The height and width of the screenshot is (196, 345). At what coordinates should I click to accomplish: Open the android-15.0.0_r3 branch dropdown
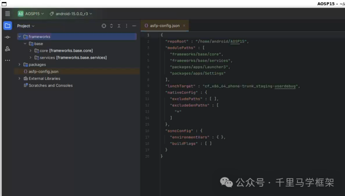pos(71,14)
